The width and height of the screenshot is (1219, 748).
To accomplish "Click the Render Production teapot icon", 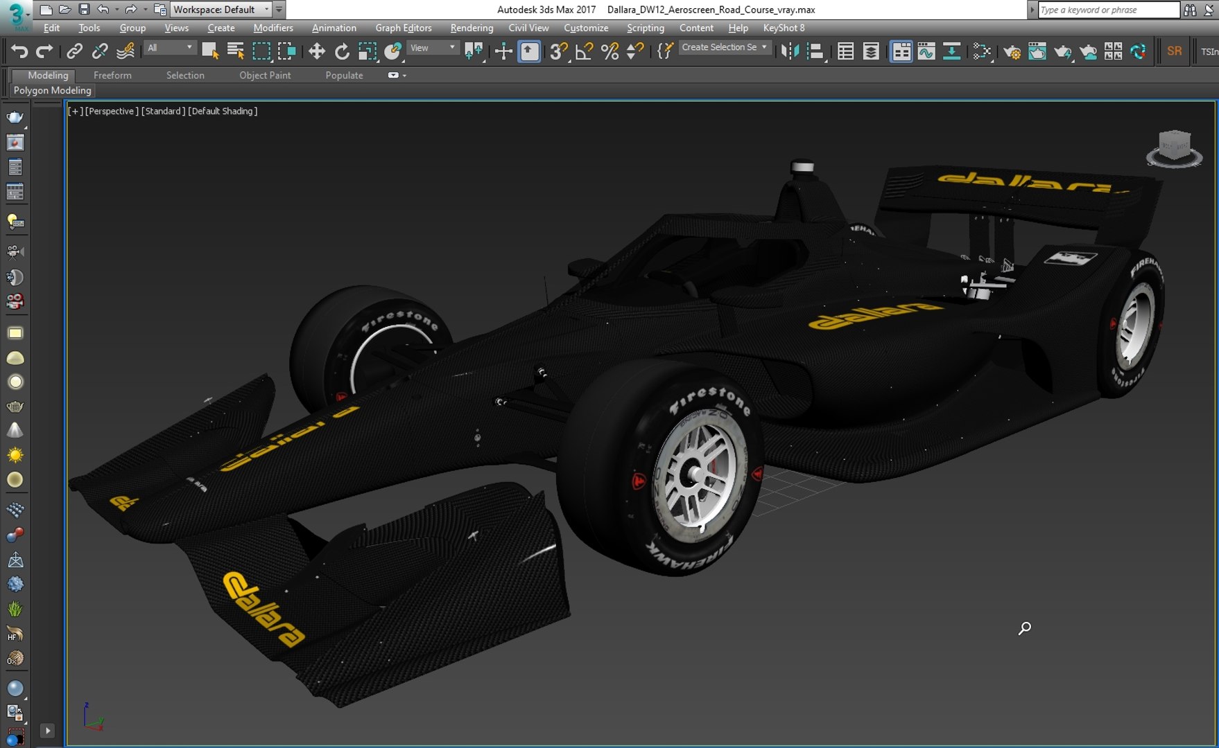I will click(x=1062, y=51).
